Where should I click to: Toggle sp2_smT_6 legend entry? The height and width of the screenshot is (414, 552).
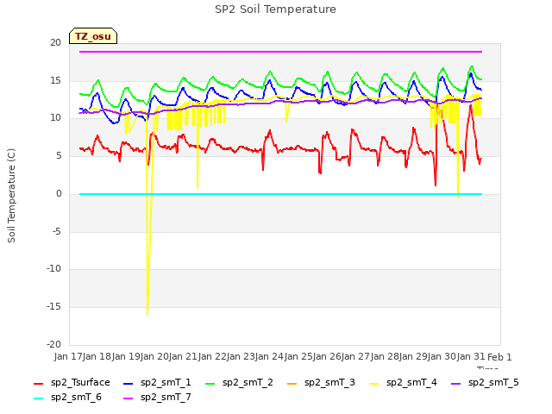coord(67,398)
